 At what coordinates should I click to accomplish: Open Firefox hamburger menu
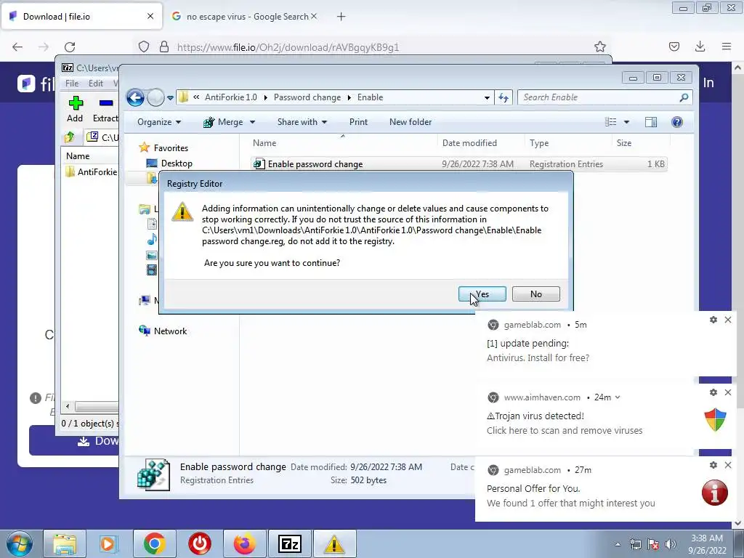tap(727, 47)
